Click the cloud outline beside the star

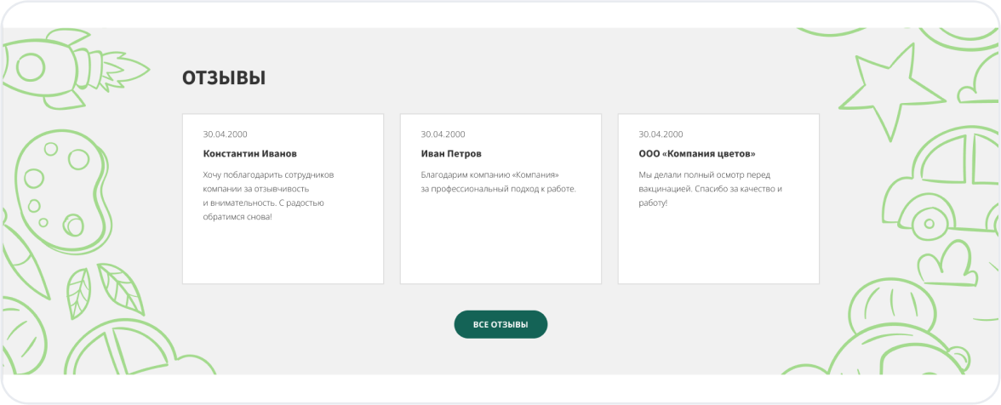coord(979,83)
